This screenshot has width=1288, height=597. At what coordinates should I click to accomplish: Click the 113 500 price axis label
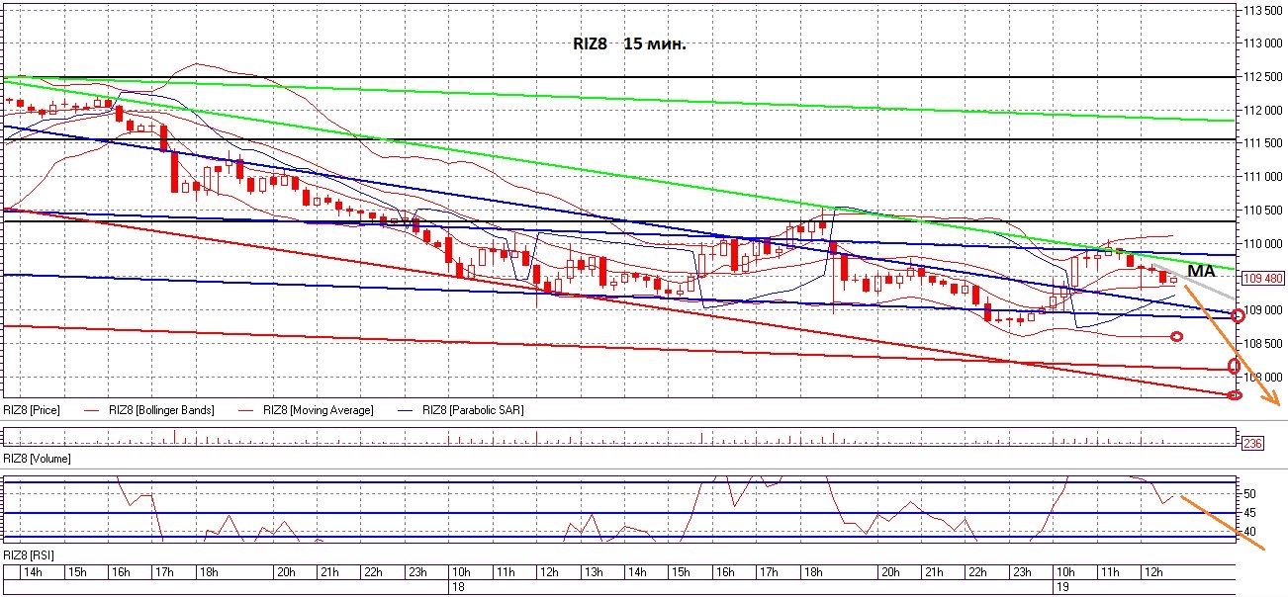(x=1261, y=10)
